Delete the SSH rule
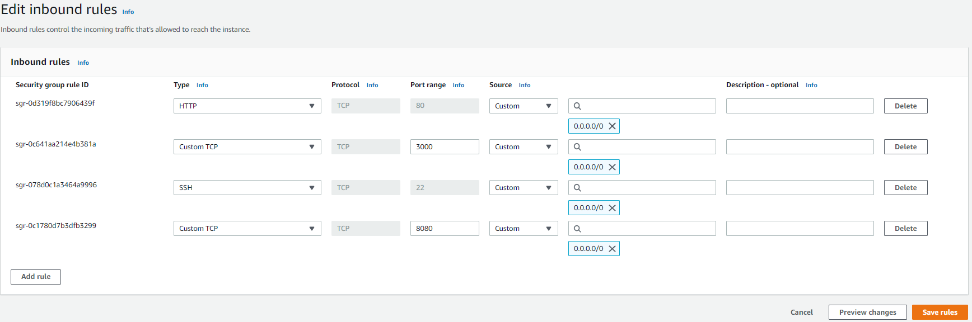 [x=906, y=187]
